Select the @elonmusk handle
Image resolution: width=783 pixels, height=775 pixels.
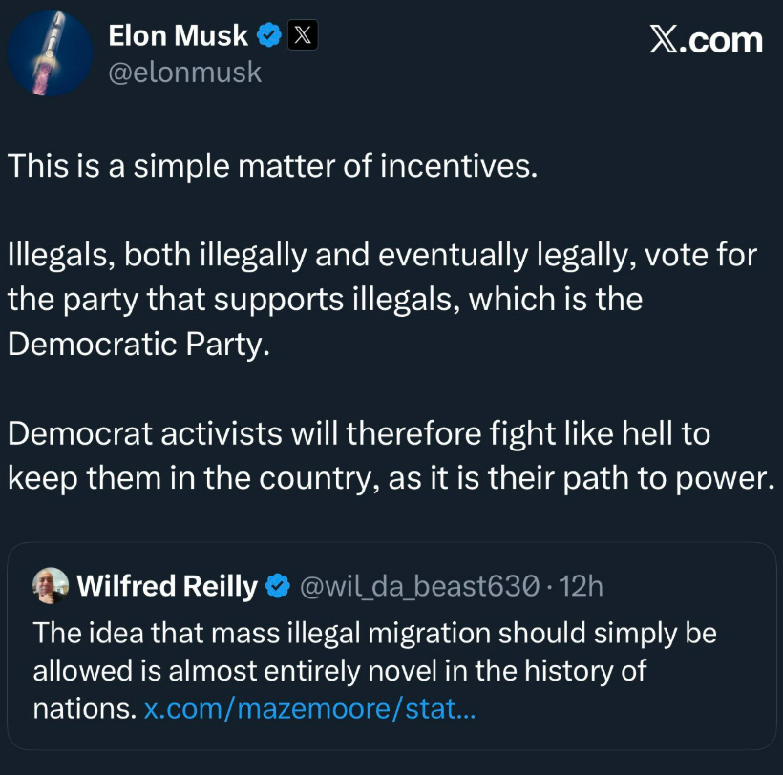coord(184,73)
